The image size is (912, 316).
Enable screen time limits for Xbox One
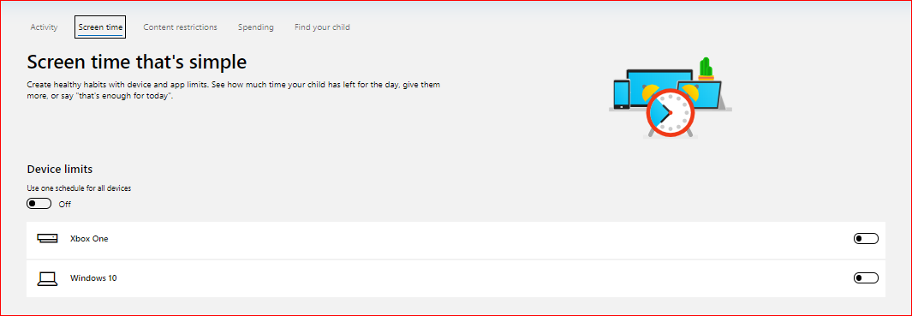point(866,239)
